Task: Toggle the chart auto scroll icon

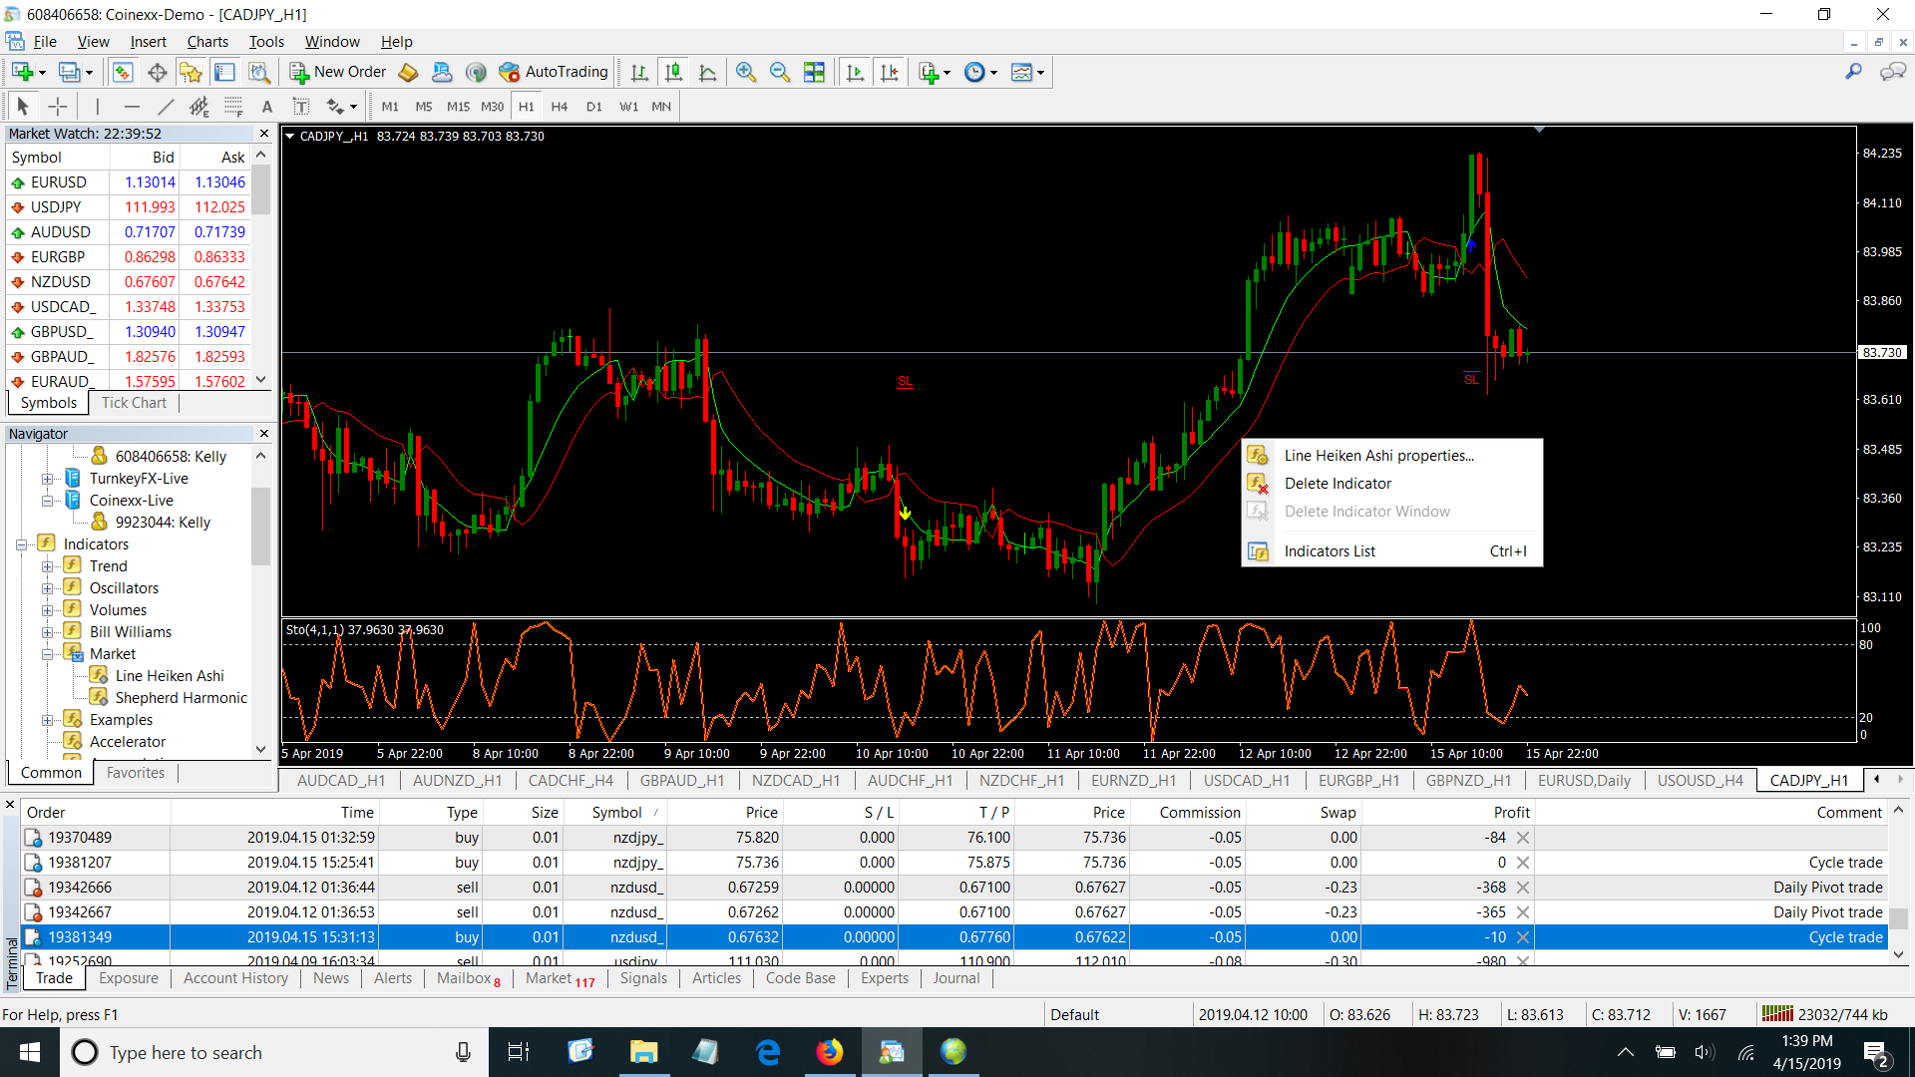Action: pyautogui.click(x=855, y=72)
